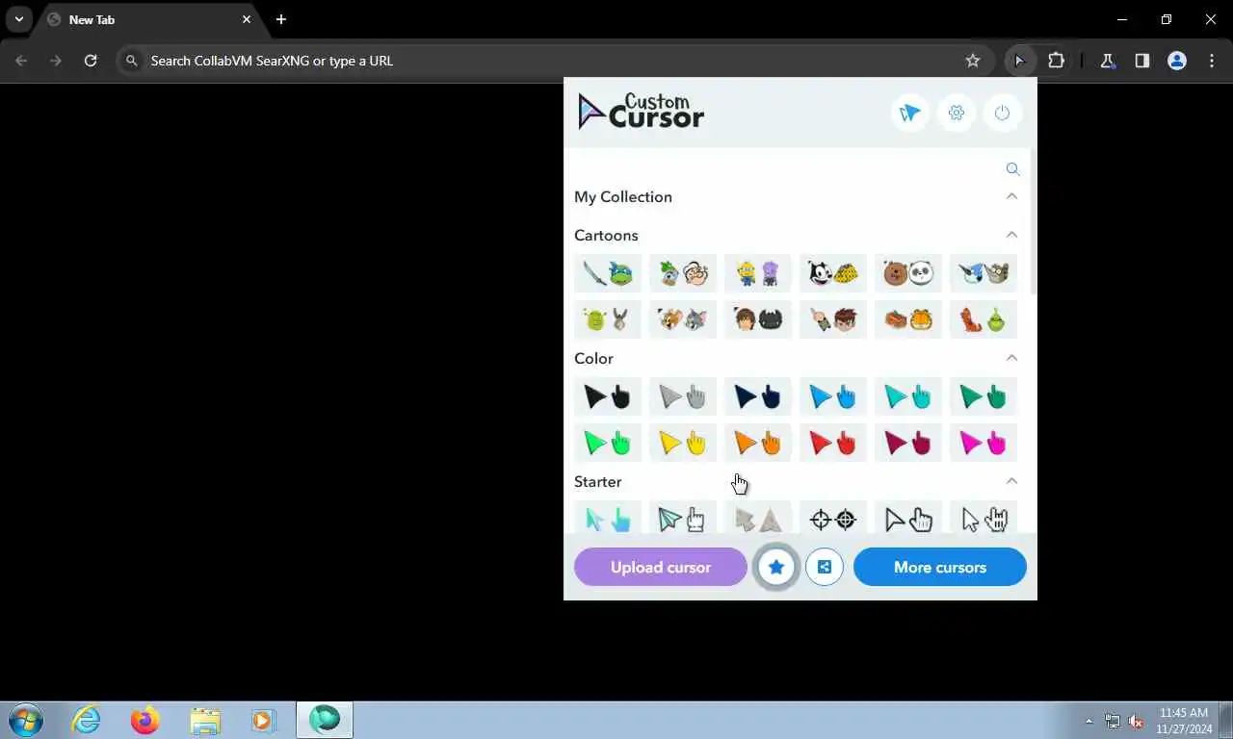
Task: Select the gray triangle starter cursor
Action: click(x=758, y=518)
